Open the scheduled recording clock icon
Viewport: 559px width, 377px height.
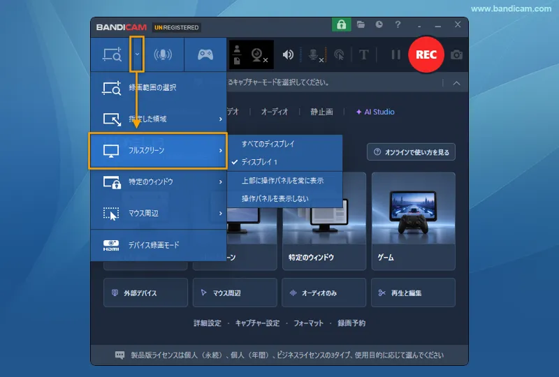tap(379, 24)
